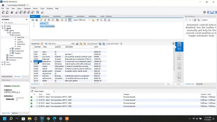Viewport: 217px width, 122px height.
Task: Save the query to snippets with the star icon
Action: pyautogui.click(x=93, y=20)
